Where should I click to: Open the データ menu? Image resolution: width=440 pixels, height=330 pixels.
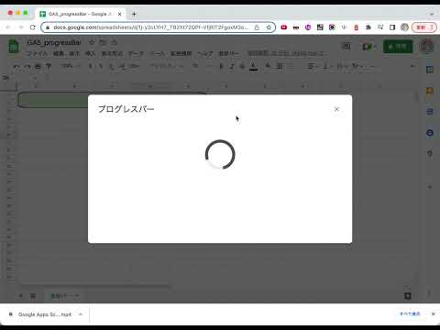[136, 54]
